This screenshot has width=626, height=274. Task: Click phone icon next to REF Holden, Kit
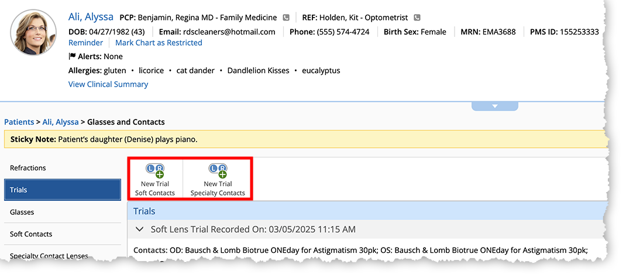pyautogui.click(x=417, y=18)
